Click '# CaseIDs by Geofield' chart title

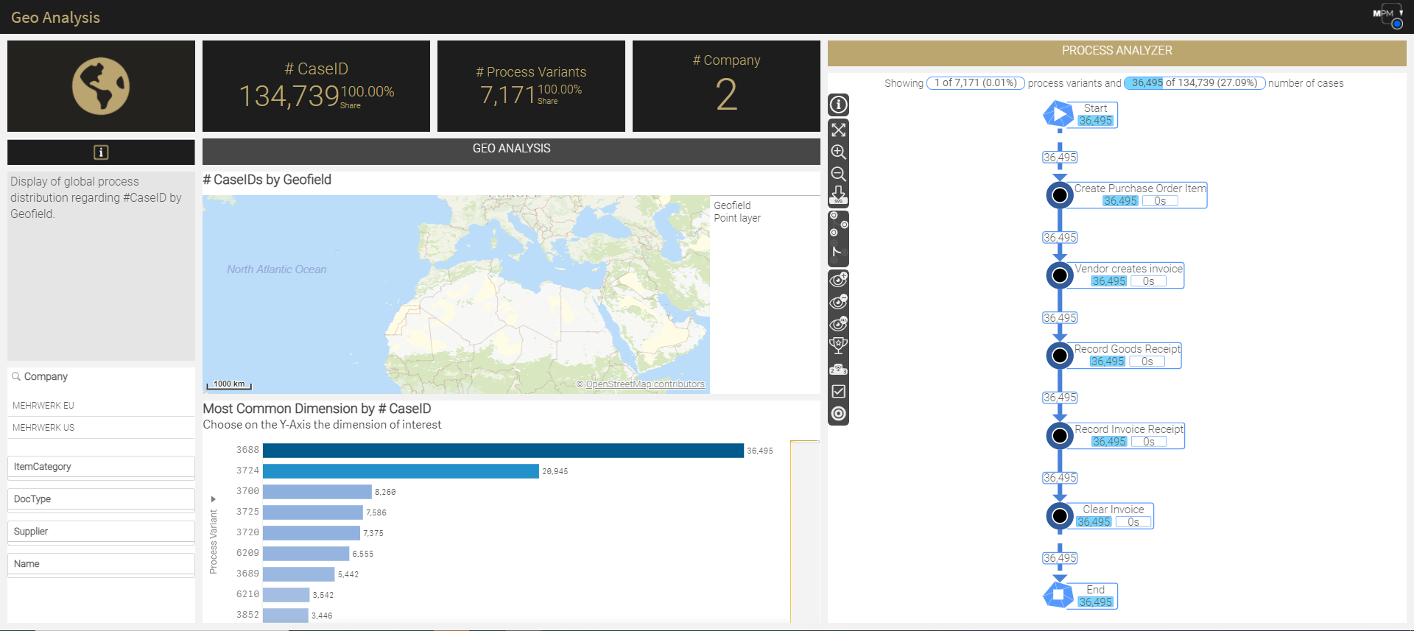click(x=267, y=180)
